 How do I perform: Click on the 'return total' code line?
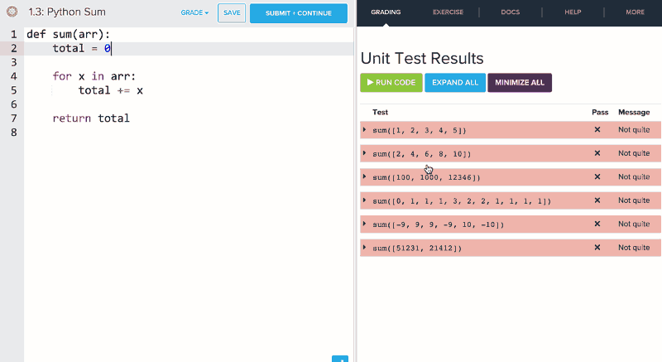[91, 118]
